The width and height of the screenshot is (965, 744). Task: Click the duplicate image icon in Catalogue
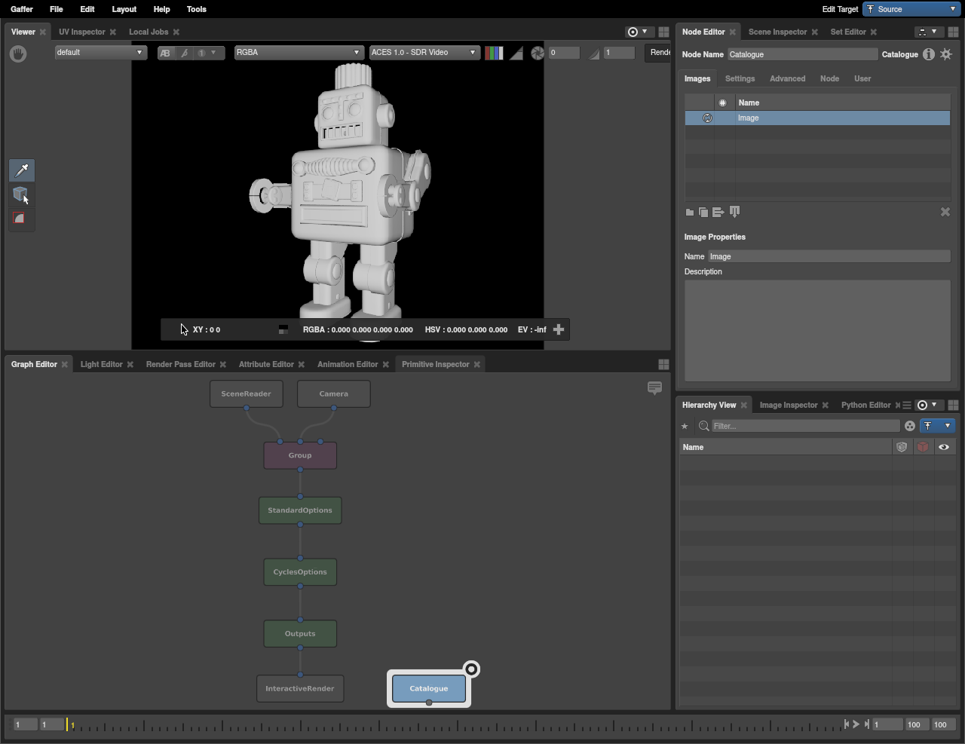703,213
